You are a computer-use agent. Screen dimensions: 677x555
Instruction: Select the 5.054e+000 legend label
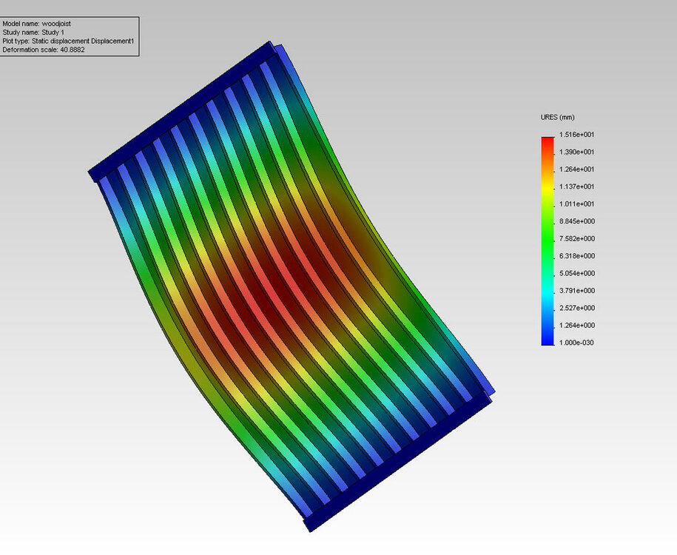(577, 273)
